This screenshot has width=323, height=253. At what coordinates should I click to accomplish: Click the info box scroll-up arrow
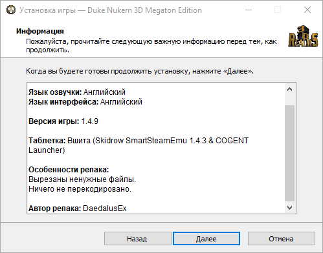point(289,89)
